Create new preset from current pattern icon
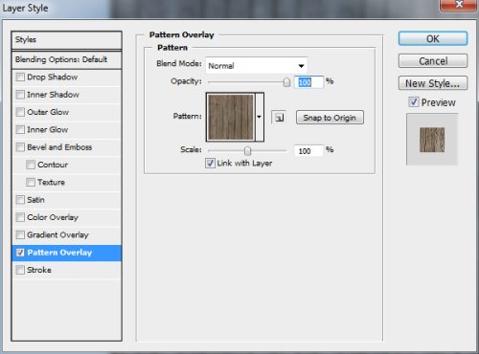The height and width of the screenshot is (354, 479). (279, 118)
